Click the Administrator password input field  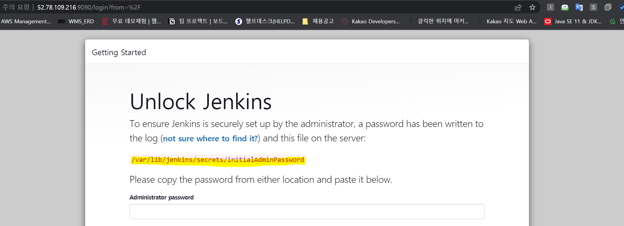coord(307,212)
